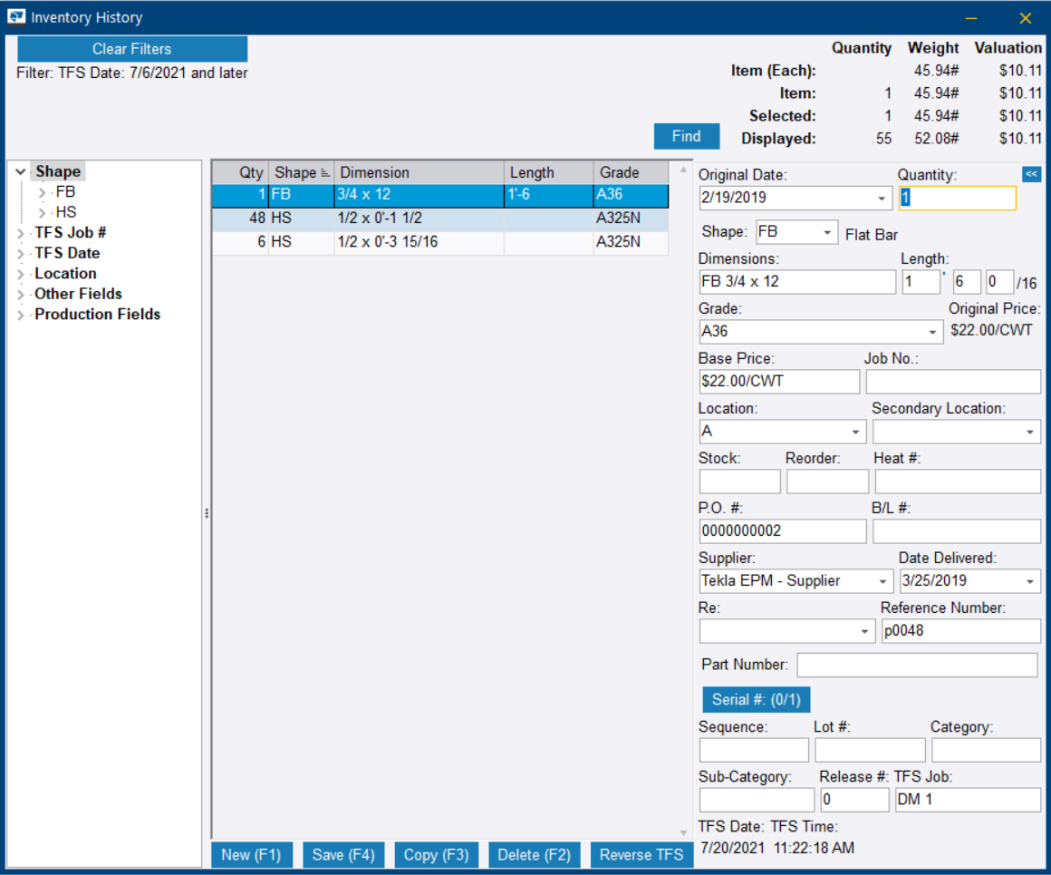Sort by the Dimension column header
The image size is (1051, 875).
click(x=419, y=172)
